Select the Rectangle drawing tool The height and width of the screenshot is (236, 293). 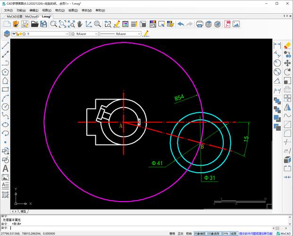click(x=6, y=89)
